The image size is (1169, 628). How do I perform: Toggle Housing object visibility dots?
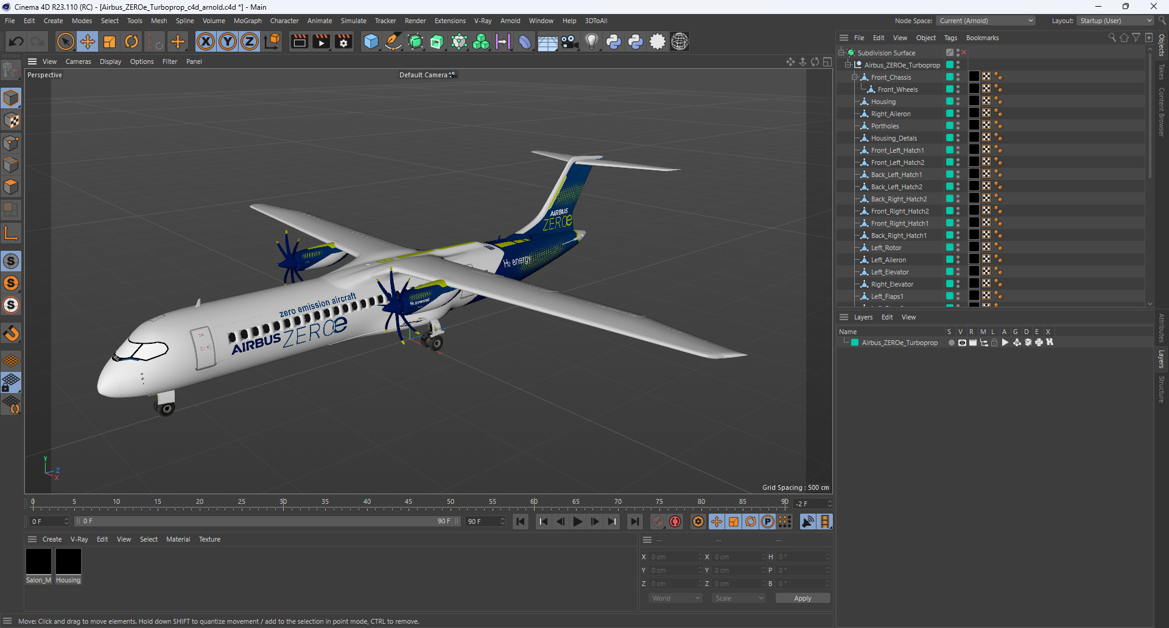click(958, 102)
